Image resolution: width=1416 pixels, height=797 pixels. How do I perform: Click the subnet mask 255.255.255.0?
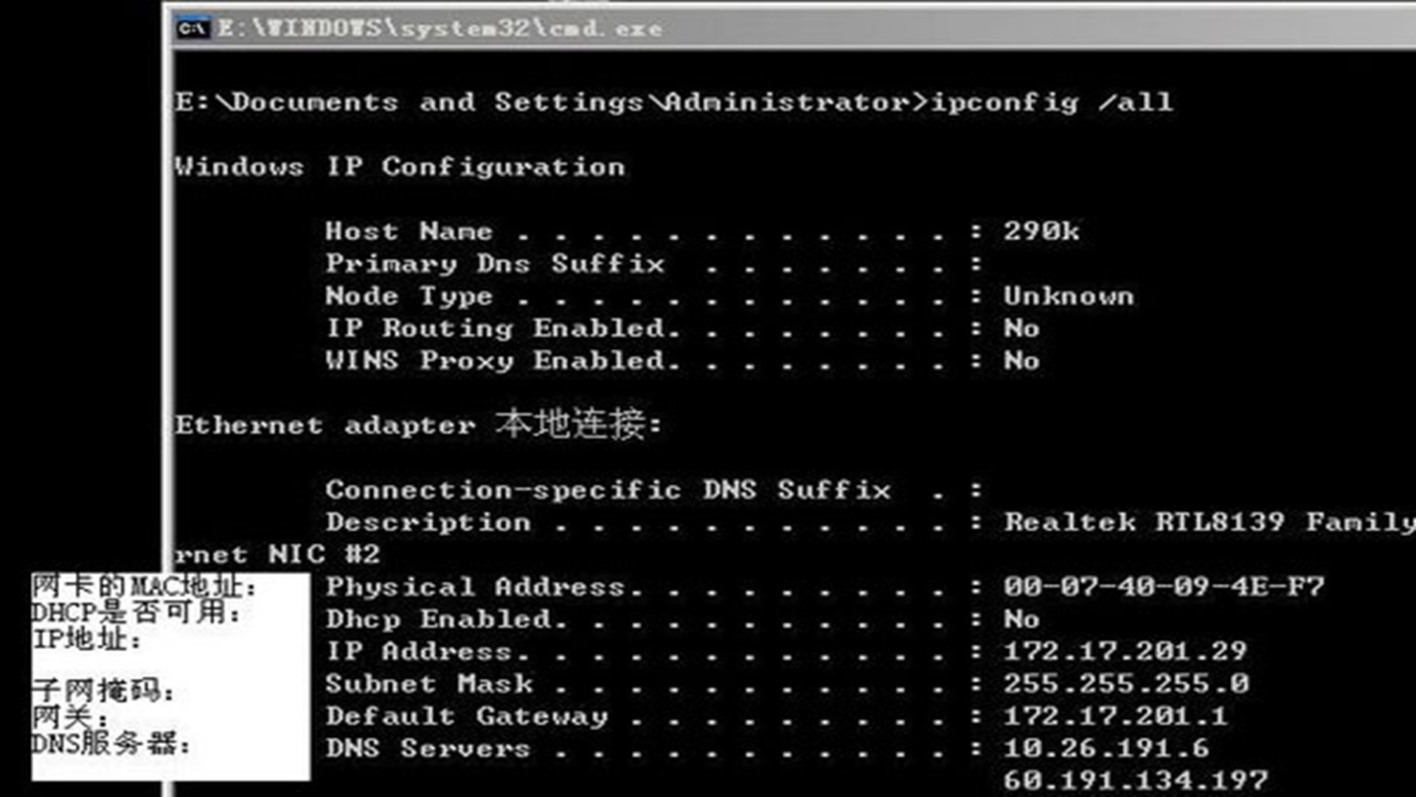coord(1125,684)
